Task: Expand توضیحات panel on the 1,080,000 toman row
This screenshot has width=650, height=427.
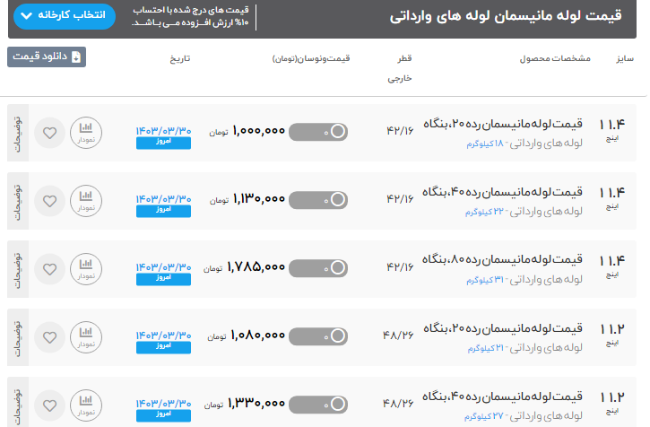Action: tap(18, 336)
